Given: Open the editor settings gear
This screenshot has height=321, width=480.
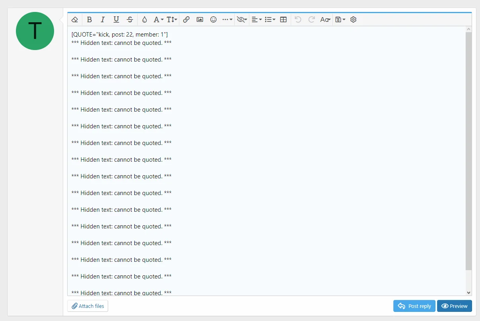Looking at the screenshot, I should 353,19.
